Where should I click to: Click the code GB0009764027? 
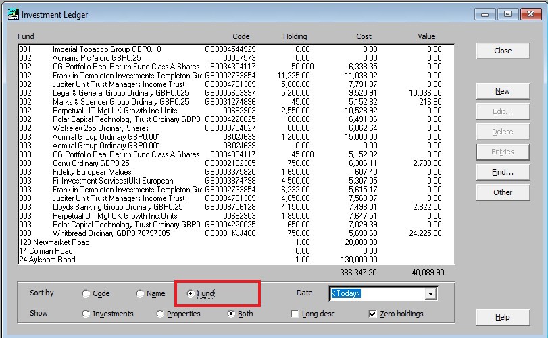pyautogui.click(x=230, y=128)
